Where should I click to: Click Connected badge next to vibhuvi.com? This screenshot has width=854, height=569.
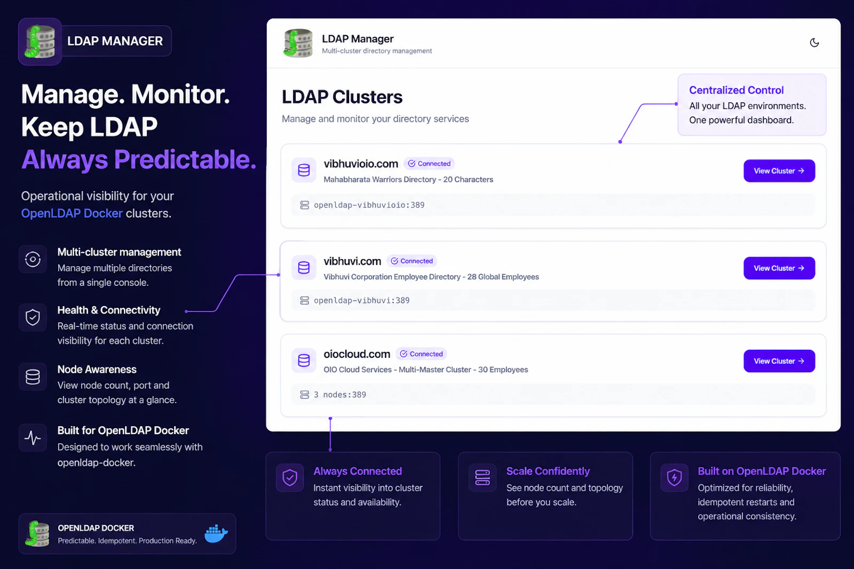(412, 261)
